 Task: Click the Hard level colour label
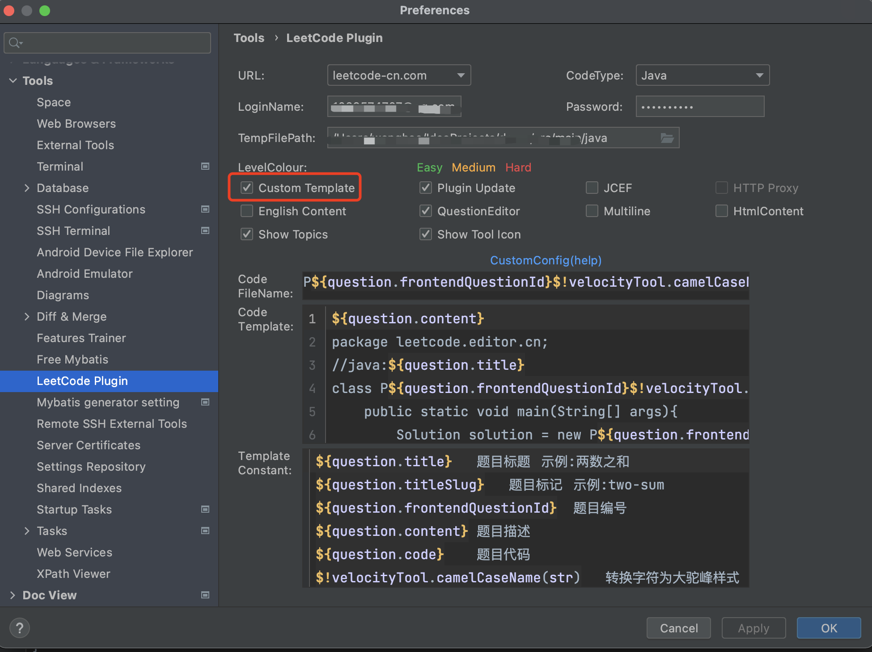pyautogui.click(x=518, y=167)
